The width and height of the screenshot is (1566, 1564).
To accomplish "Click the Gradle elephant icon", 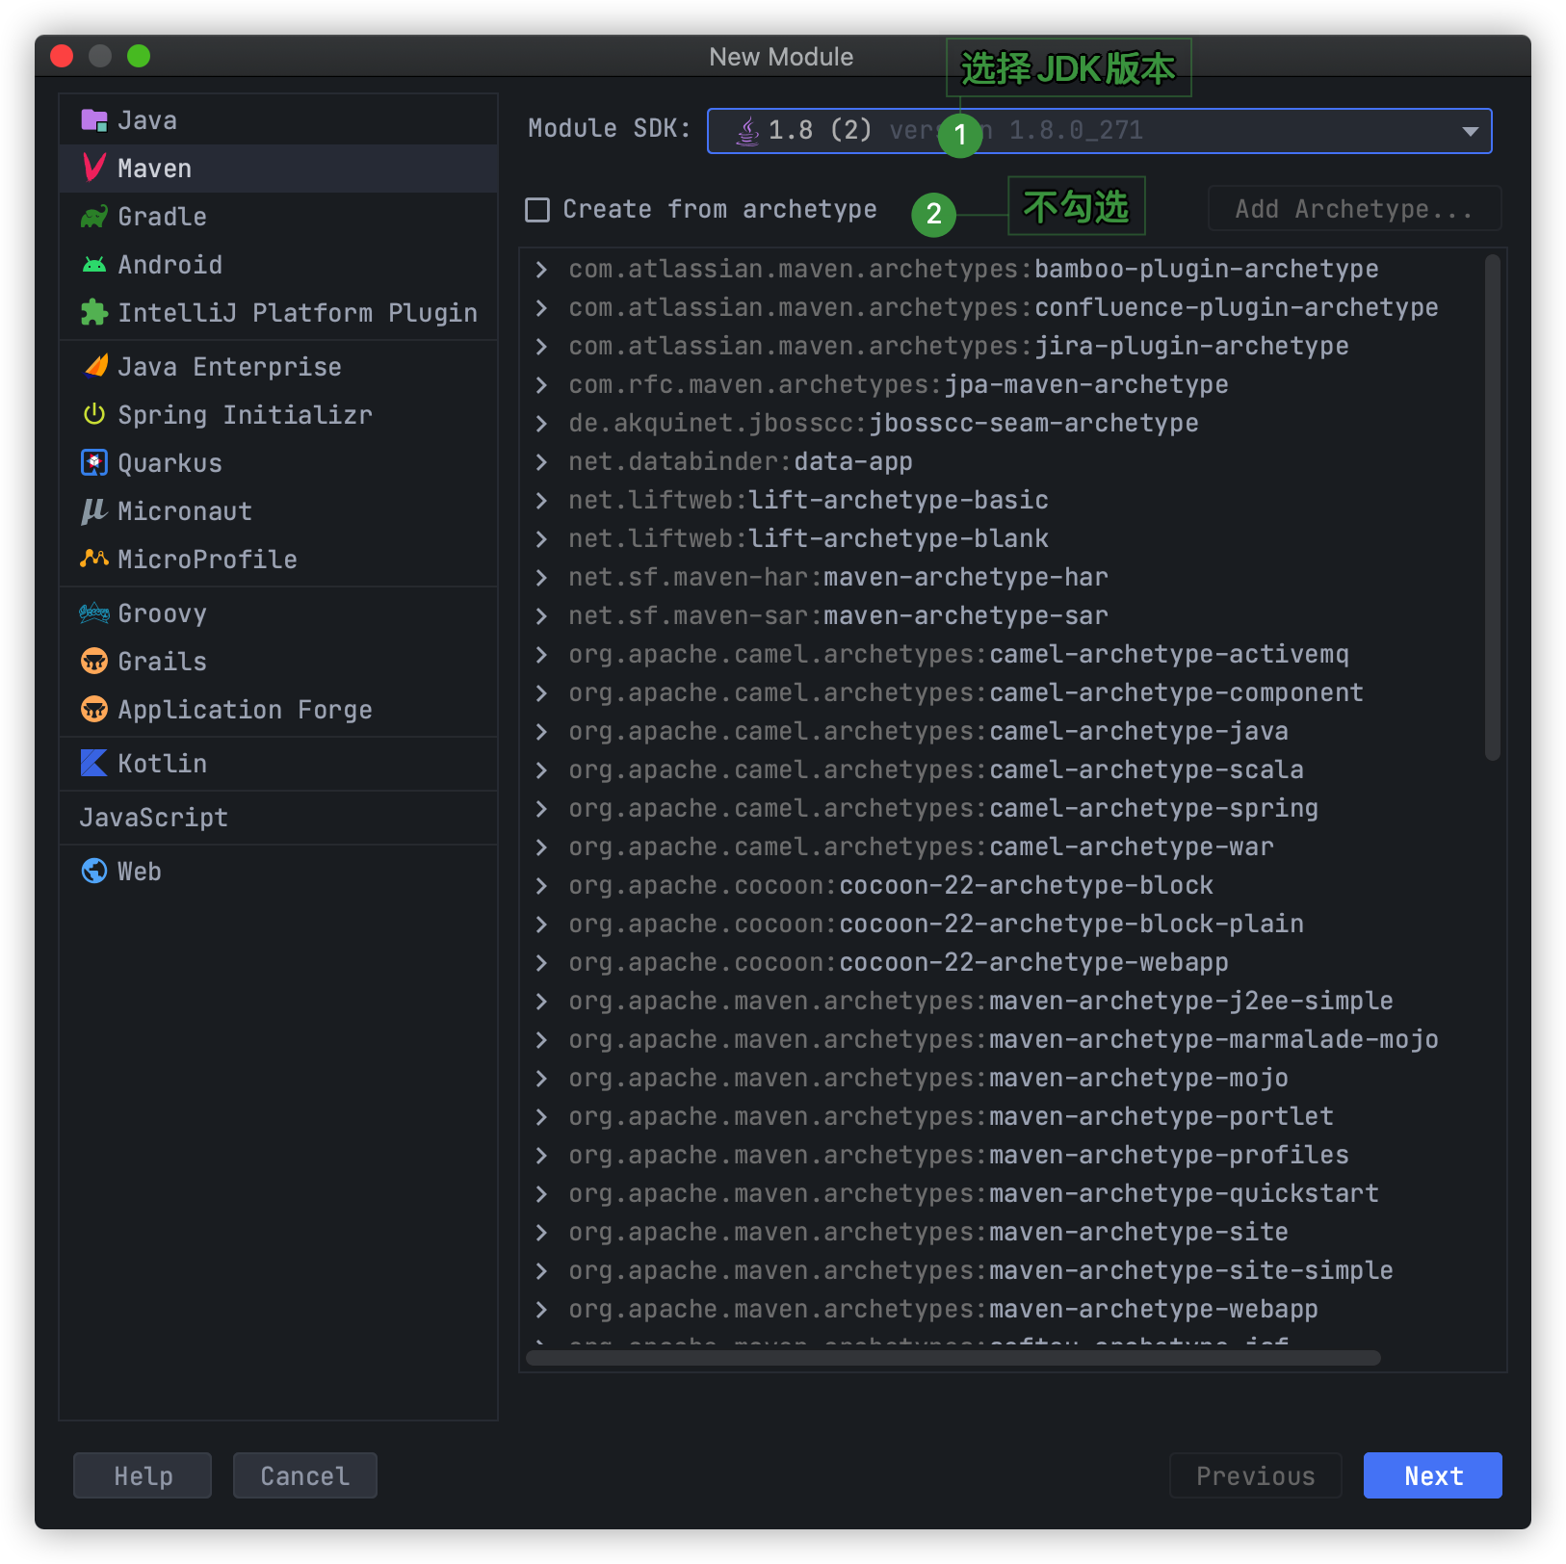I will pos(94,217).
